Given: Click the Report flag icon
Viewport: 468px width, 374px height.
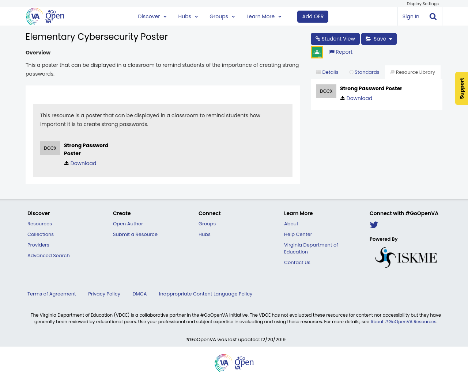Looking at the screenshot, I should point(332,51).
